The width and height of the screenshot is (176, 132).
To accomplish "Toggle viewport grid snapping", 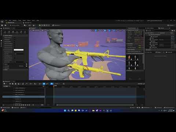I will point(105,30).
